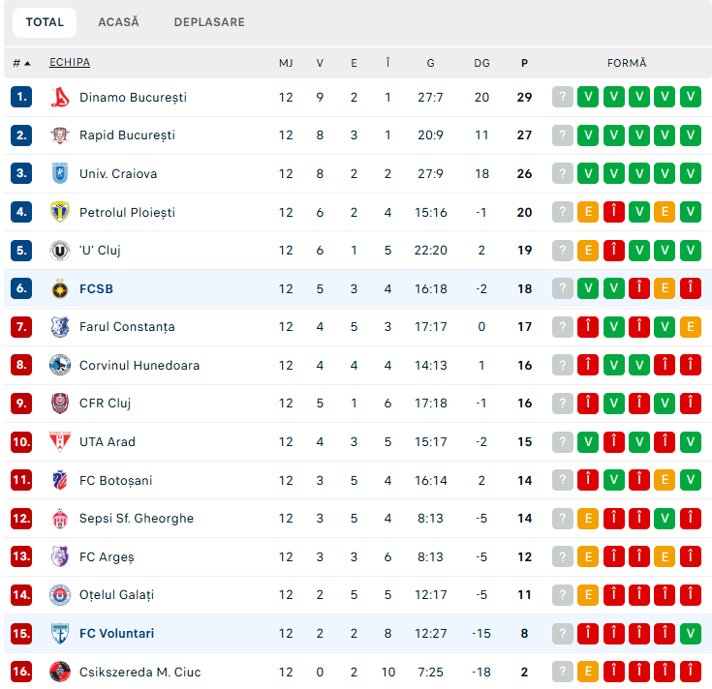Sort by points column header P
The height and width of the screenshot is (689, 712).
coord(524,63)
